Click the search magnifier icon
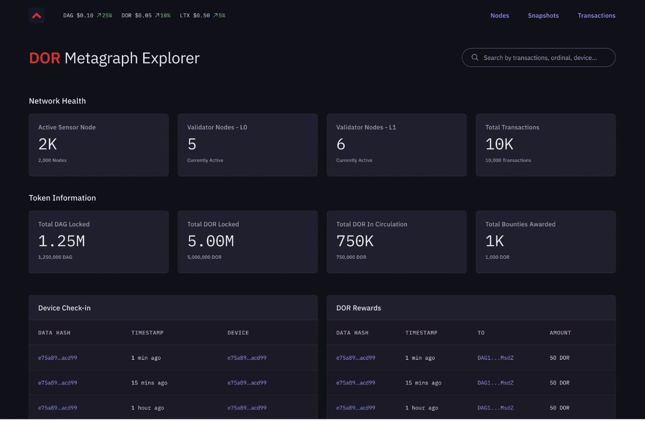The image size is (645, 421). [x=475, y=57]
